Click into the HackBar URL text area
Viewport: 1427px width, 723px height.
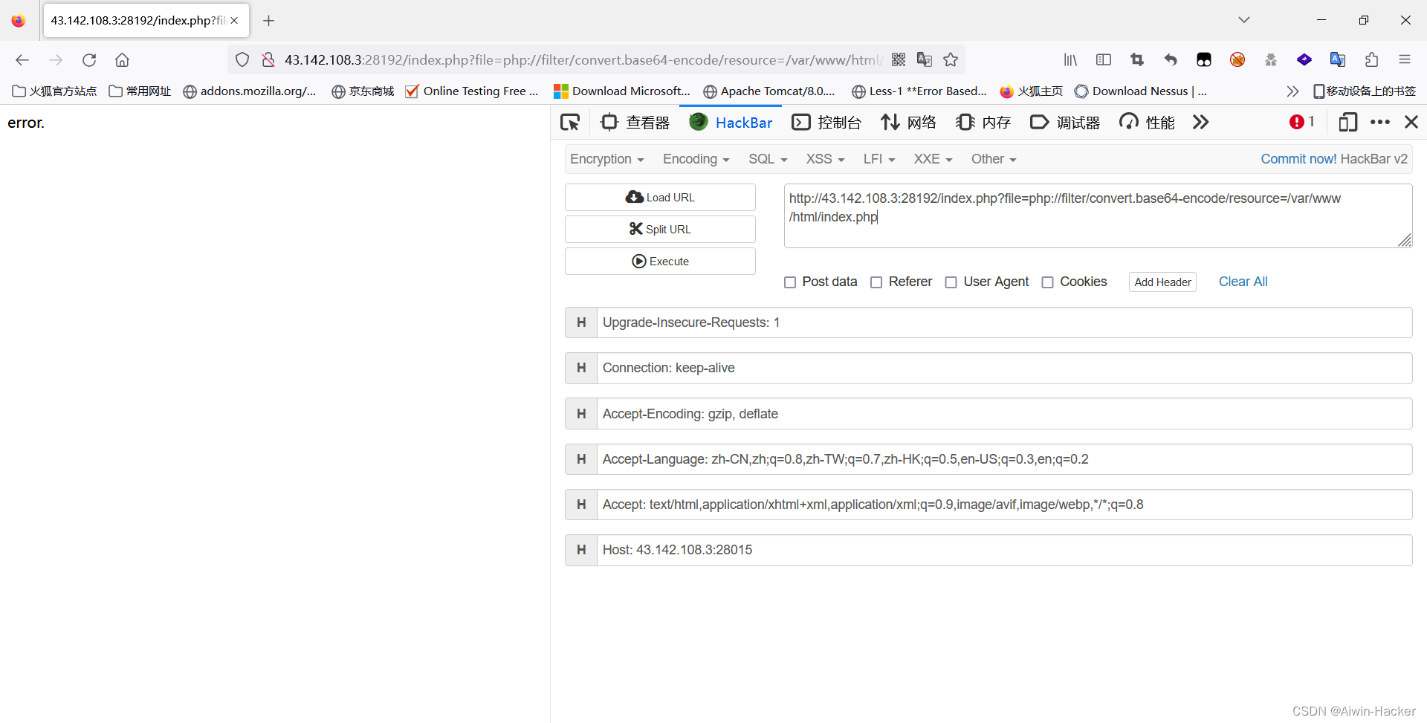1098,215
